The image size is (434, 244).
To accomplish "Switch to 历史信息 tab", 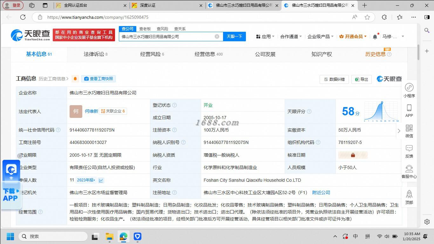I will (378, 54).
